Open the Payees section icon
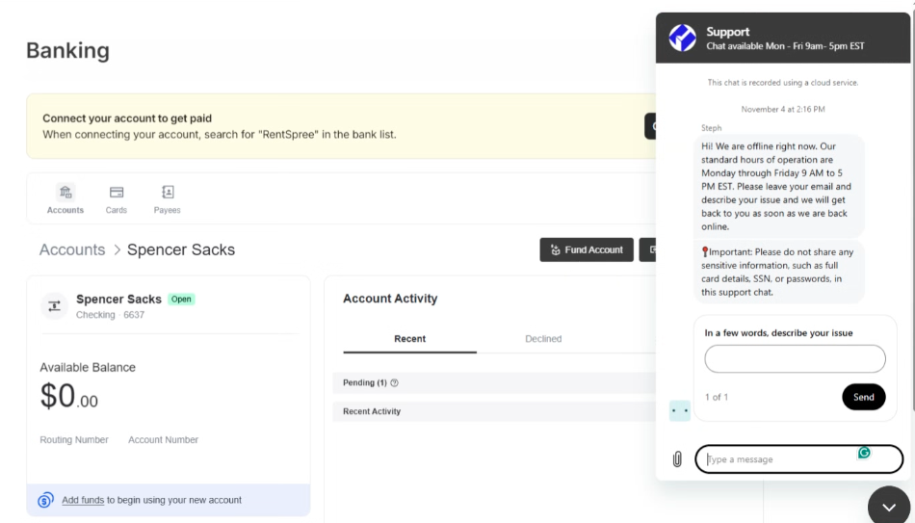The height and width of the screenshot is (523, 915). click(167, 193)
